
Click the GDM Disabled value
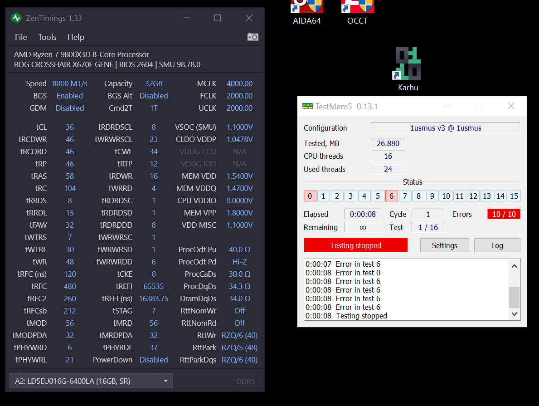70,108
